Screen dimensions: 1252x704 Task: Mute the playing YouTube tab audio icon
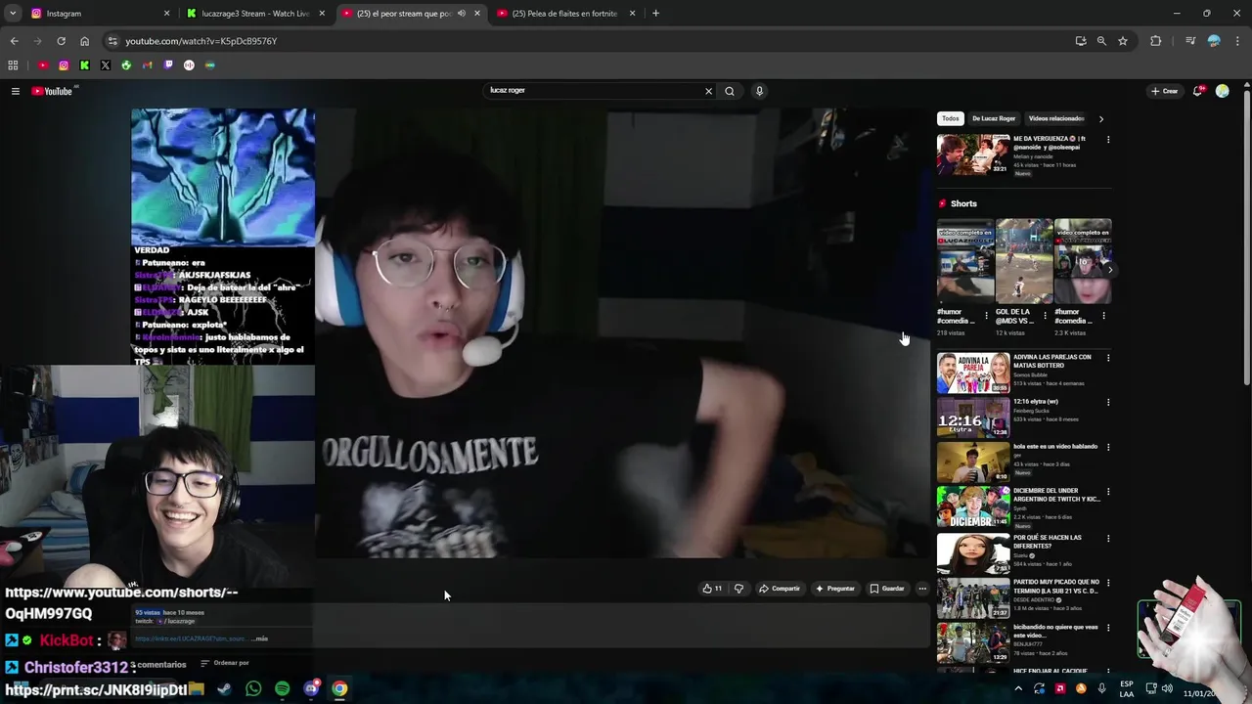(462, 14)
